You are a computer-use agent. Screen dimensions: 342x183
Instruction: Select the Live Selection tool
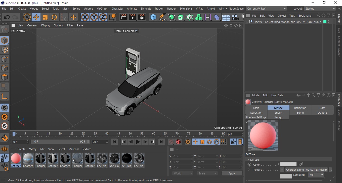(27, 17)
